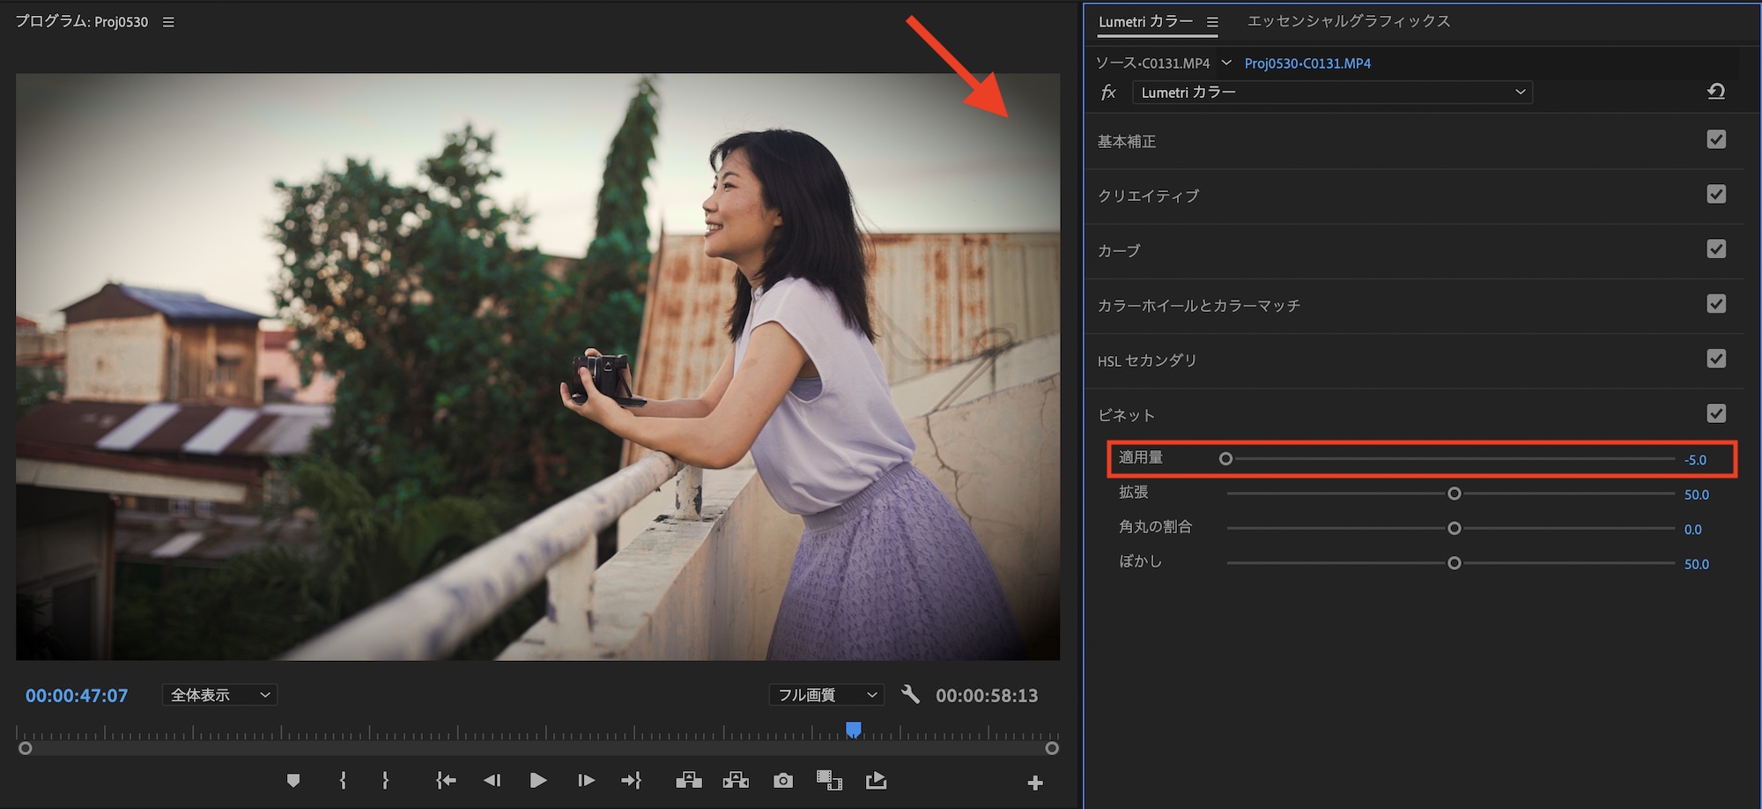Image resolution: width=1762 pixels, height=809 pixels.
Task: Open the フル画質 playback resolution dropdown
Action: point(826,695)
